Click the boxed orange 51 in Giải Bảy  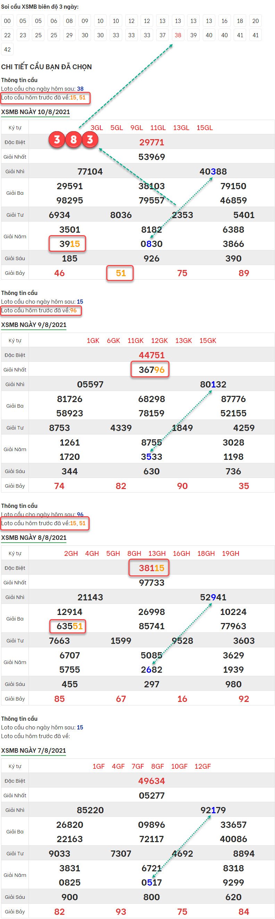coord(121,273)
